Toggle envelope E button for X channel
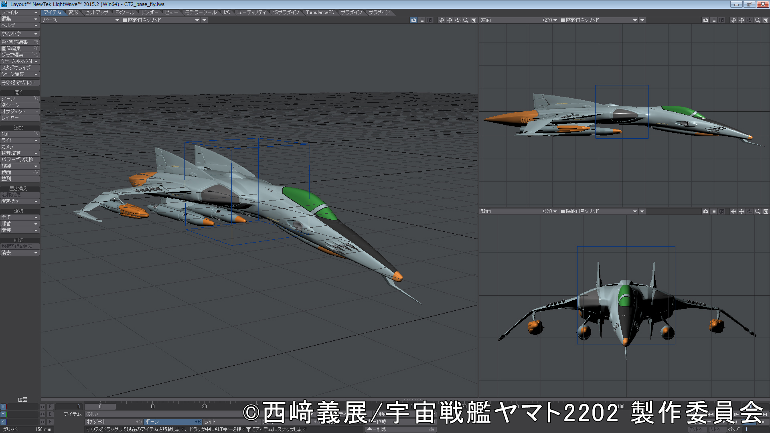The width and height of the screenshot is (770, 433). [50, 407]
